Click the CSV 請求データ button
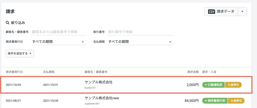Image resolution: width=257 pixels, height=108 pixels. (x=221, y=12)
